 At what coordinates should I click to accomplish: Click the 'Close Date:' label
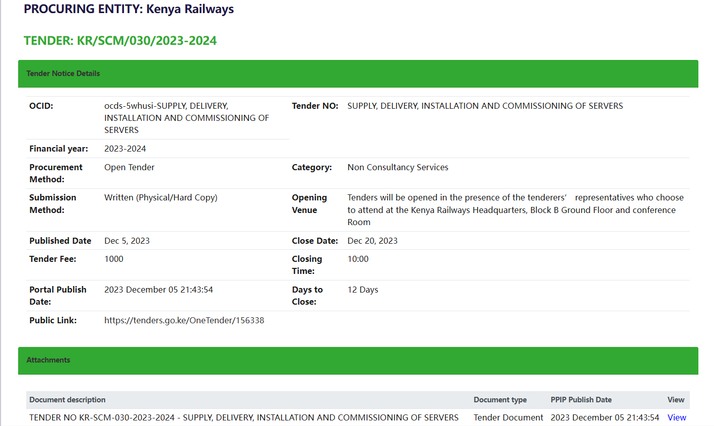click(315, 241)
